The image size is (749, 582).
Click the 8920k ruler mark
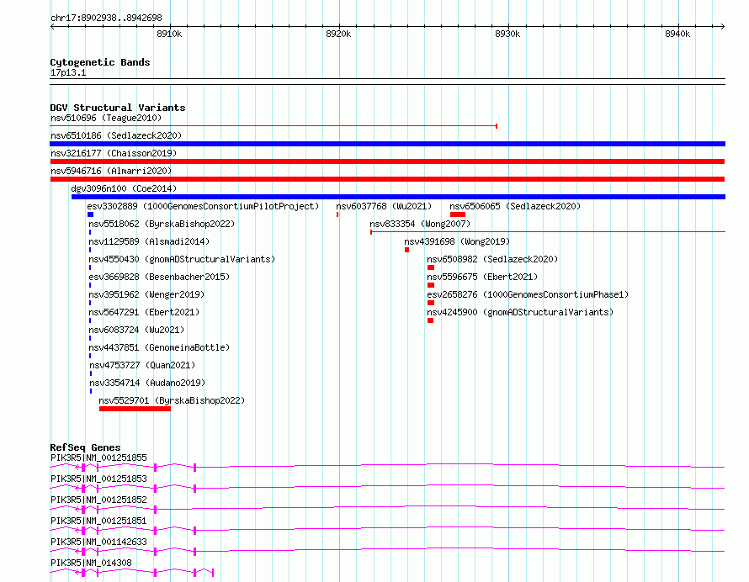point(338,34)
